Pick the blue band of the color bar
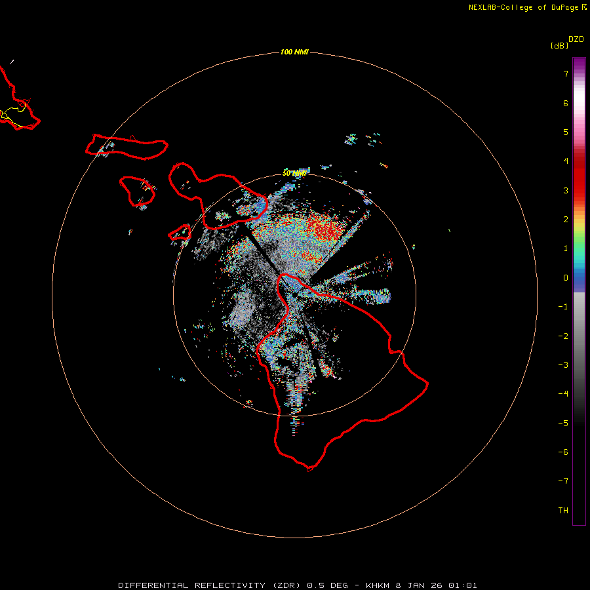This screenshot has width=590, height=590. (579, 279)
